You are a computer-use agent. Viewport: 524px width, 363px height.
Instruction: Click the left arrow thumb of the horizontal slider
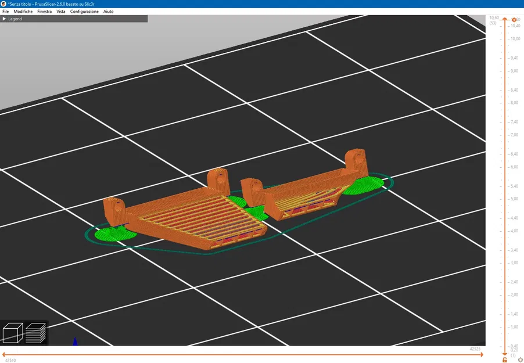3,355
